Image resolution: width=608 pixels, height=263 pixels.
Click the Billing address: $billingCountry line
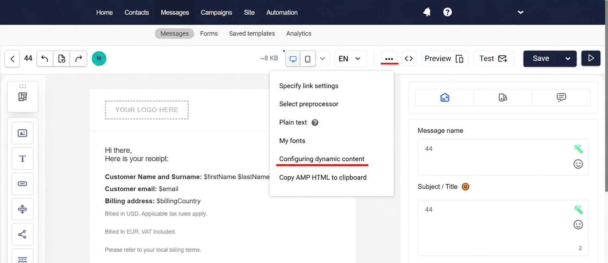pyautogui.click(x=153, y=201)
